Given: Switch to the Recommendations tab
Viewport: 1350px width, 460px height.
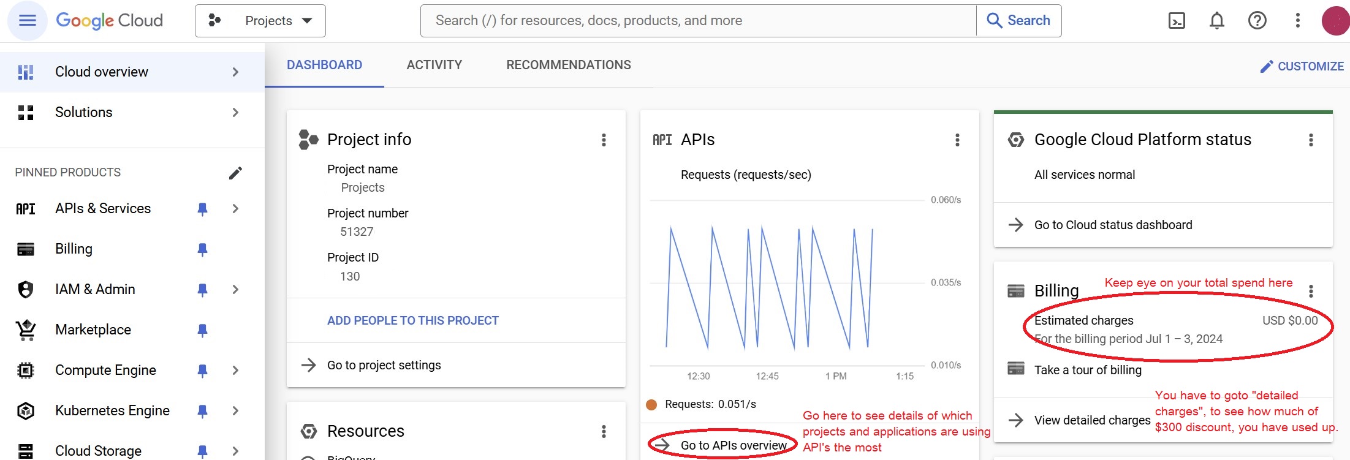Looking at the screenshot, I should 569,65.
